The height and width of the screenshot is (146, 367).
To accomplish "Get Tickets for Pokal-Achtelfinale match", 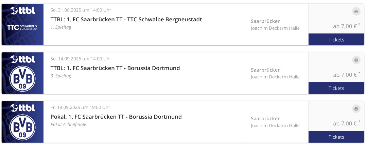I will (x=336, y=137).
